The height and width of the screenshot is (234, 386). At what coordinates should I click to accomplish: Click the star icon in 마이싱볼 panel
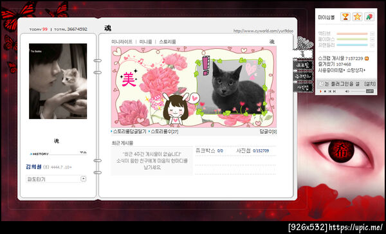pyautogui.click(x=357, y=17)
